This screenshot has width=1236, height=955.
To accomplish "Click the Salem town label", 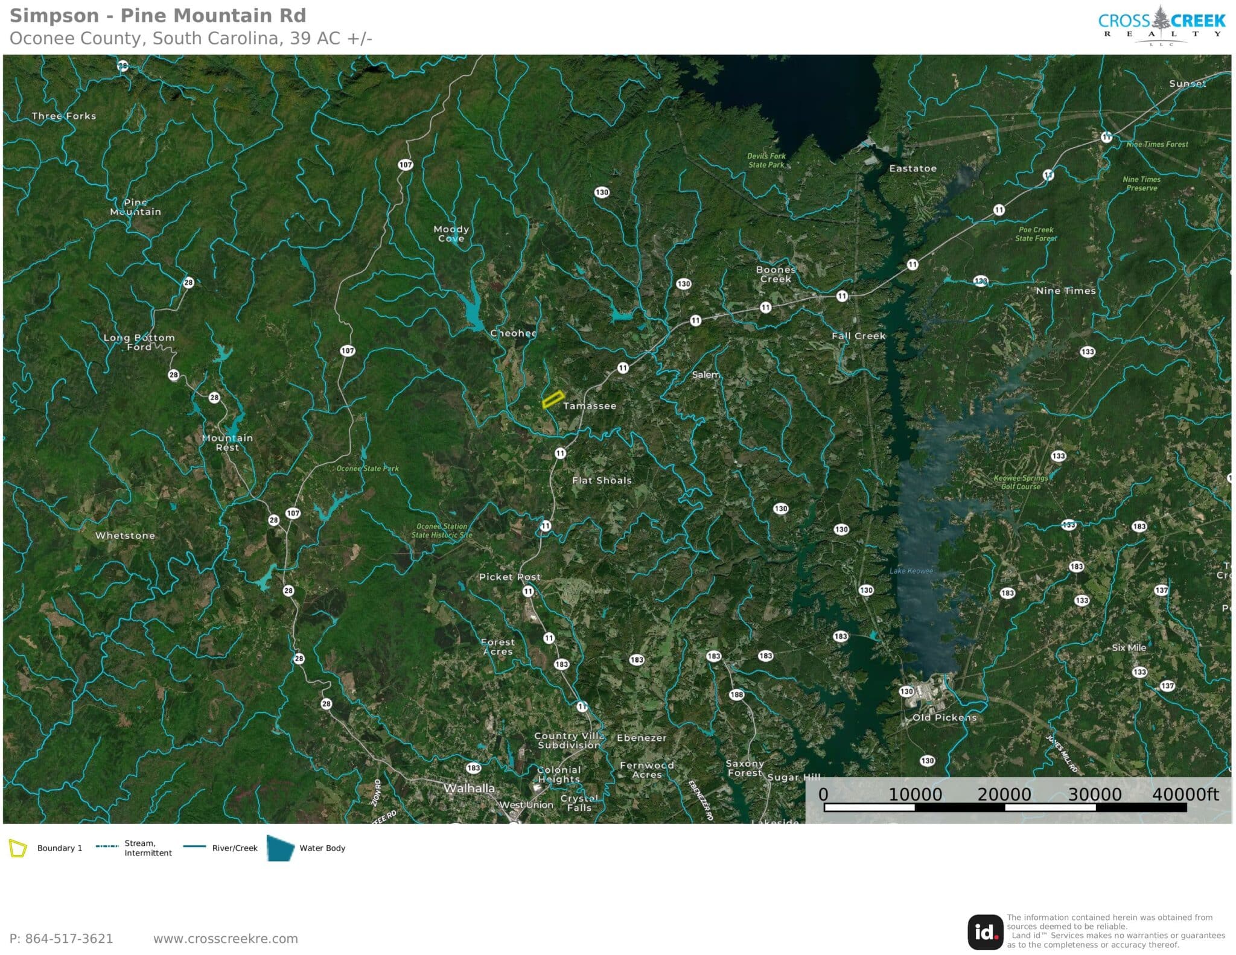I will 706,375.
